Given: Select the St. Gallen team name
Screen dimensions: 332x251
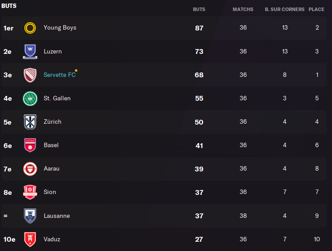Looking at the screenshot, I should coord(57,99).
